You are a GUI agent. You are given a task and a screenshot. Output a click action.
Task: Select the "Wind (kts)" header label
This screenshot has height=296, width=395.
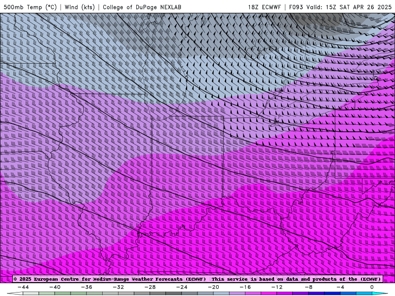(x=79, y=7)
